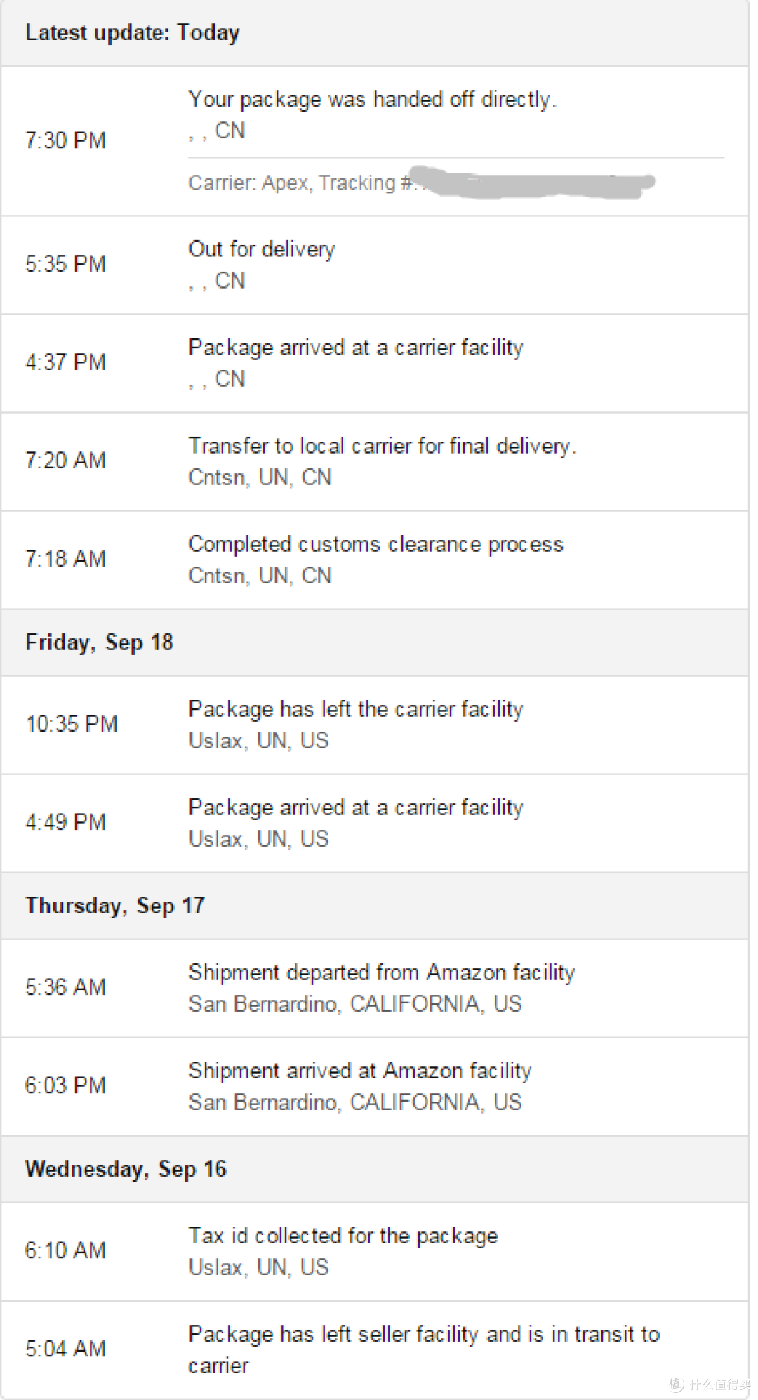The image size is (758, 1400).
Task: Select "Completed customs clearance process" entry
Action: click(x=375, y=560)
